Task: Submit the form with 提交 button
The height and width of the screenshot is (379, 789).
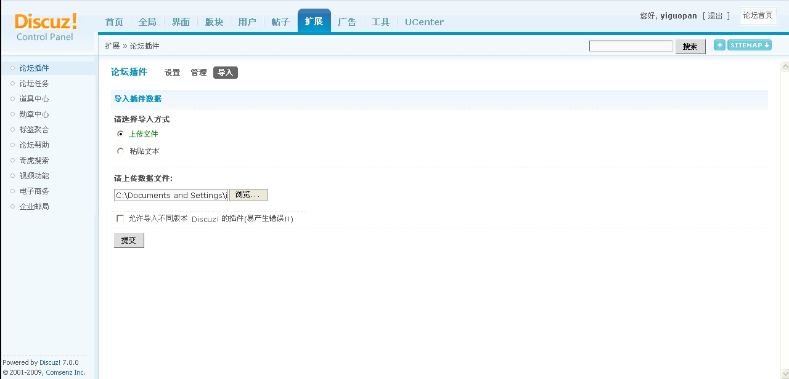Action: (x=129, y=241)
